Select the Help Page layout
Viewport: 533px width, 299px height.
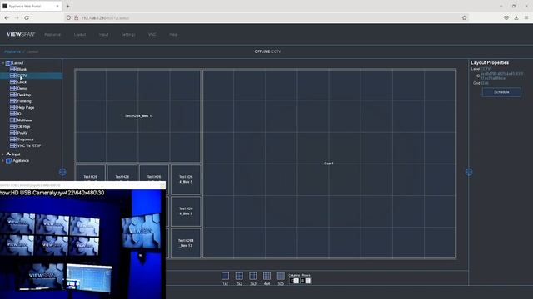(x=26, y=107)
